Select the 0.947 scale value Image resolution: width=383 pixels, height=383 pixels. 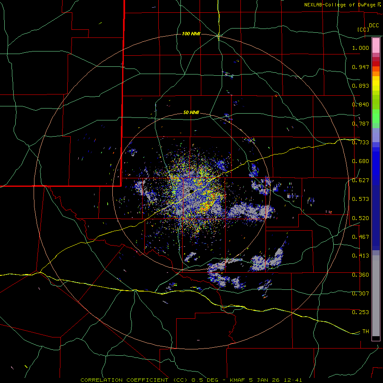[x=360, y=67]
